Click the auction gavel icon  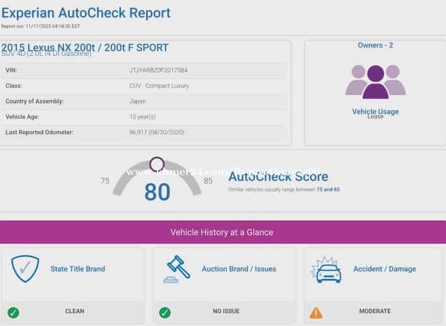click(177, 269)
